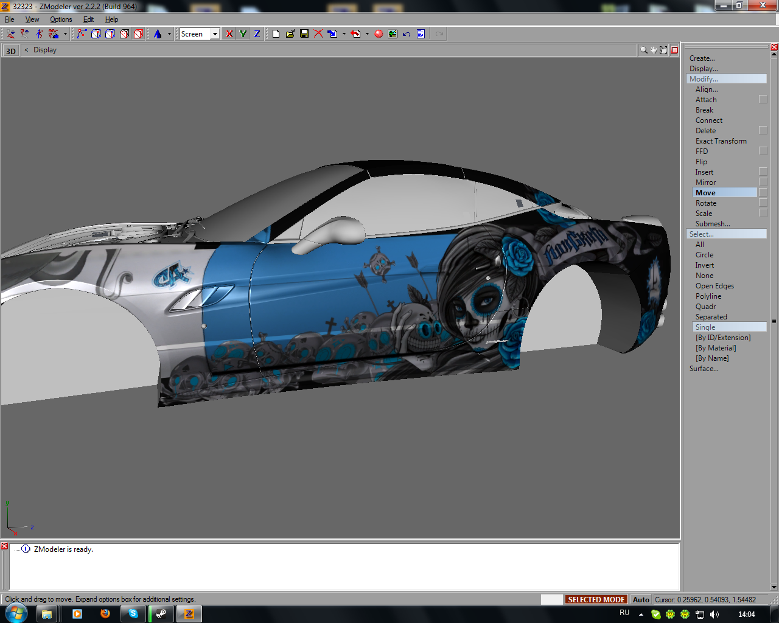Screen dimensions: 779x623
Task: Open a file using folder icon
Action: click(x=290, y=34)
